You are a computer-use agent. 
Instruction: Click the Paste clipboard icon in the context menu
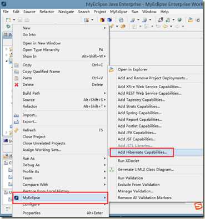[17, 78]
